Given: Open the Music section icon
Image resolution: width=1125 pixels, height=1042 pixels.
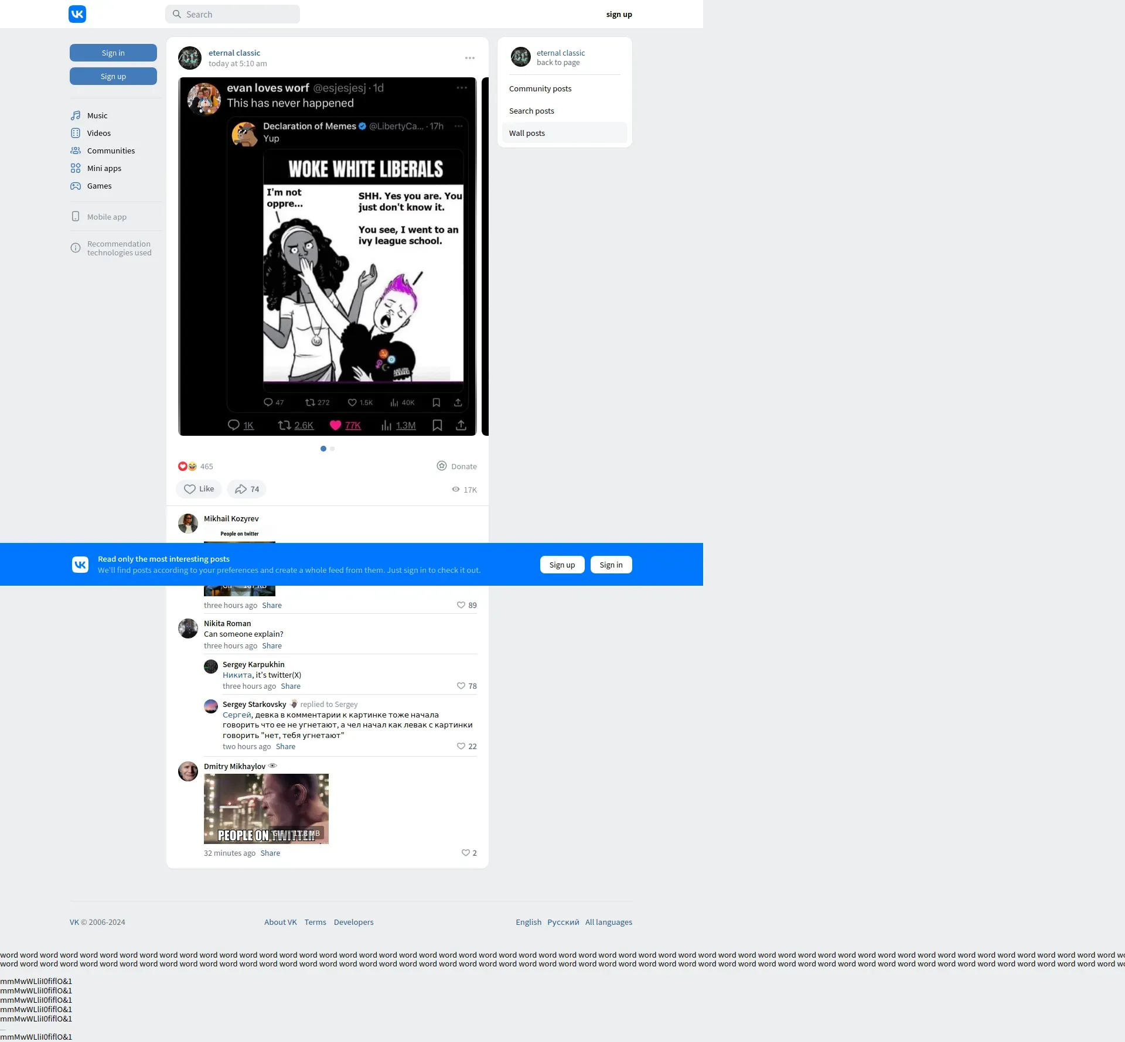Looking at the screenshot, I should [76, 115].
